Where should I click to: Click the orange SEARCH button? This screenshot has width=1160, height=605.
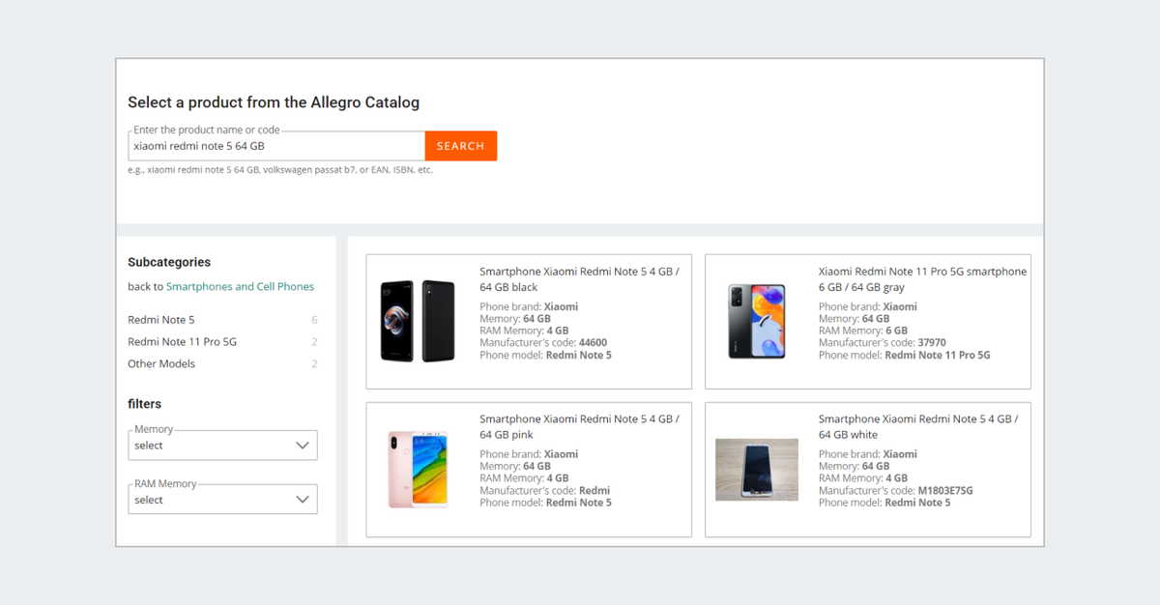[x=461, y=146]
